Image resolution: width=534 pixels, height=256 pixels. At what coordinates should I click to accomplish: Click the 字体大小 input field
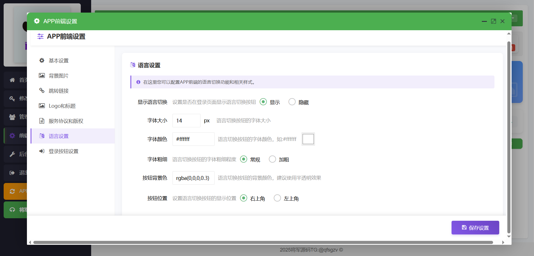[186, 121]
